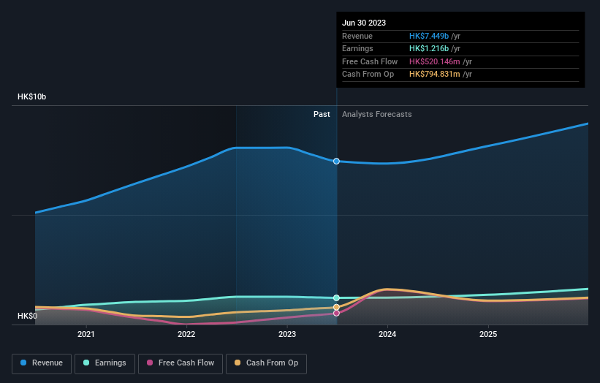Click the HK$10b axis label

31,96
